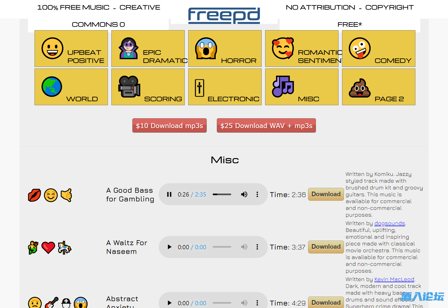Click the pointing hand emoji

point(66,195)
